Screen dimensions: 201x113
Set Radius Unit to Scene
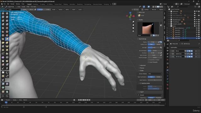coord(158,44)
